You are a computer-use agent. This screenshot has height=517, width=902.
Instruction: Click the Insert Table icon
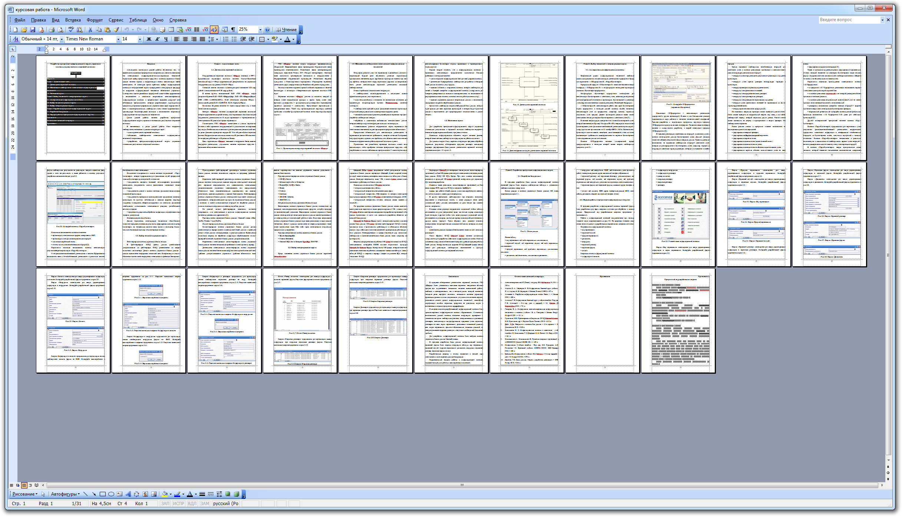[x=171, y=30]
